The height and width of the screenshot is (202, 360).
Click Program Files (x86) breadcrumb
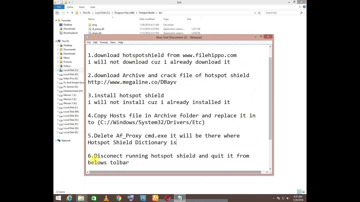[x=124, y=13]
